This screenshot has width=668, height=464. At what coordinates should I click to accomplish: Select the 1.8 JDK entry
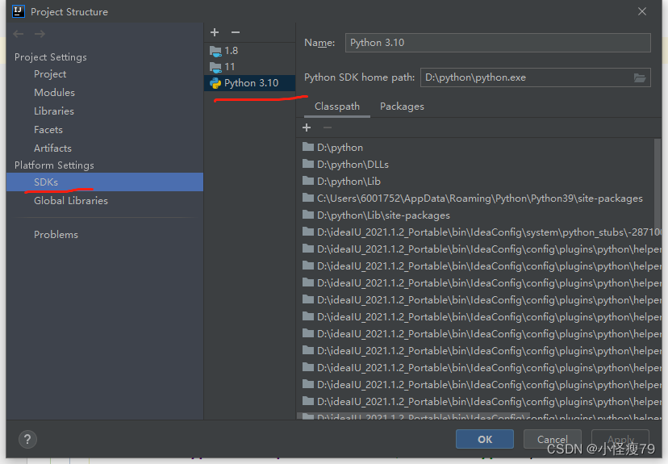[249, 51]
